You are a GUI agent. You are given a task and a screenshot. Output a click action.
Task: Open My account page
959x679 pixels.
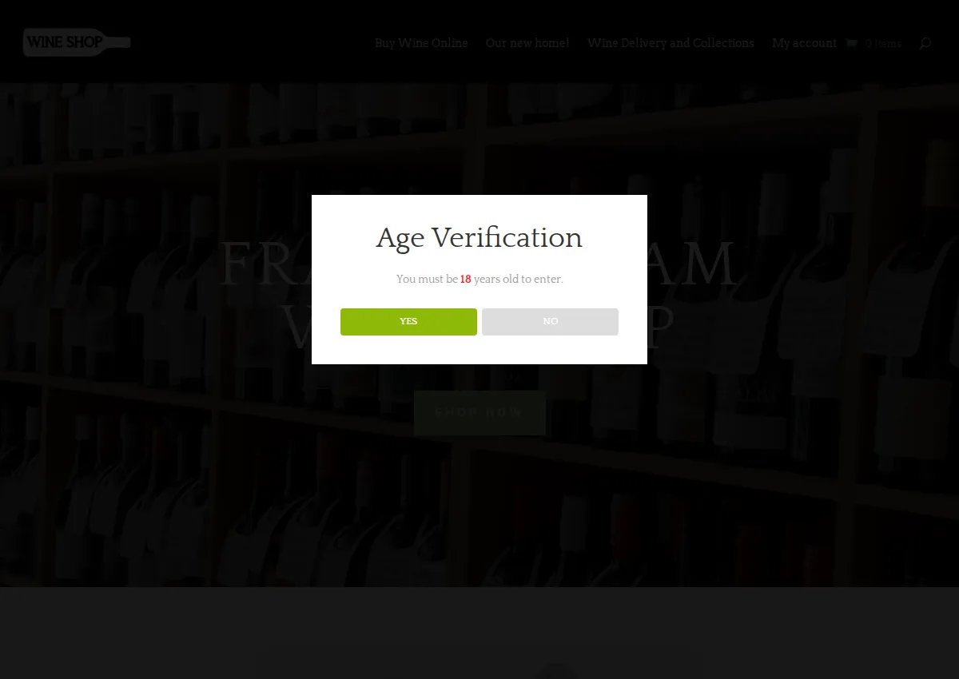coord(804,43)
